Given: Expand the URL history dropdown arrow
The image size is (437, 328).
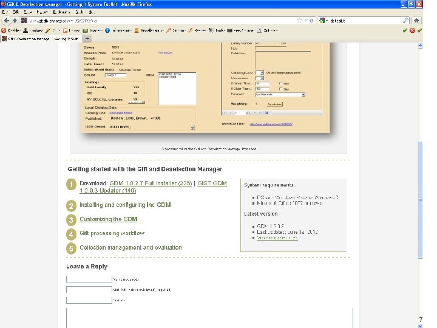Looking at the screenshot, I should tap(306, 21).
